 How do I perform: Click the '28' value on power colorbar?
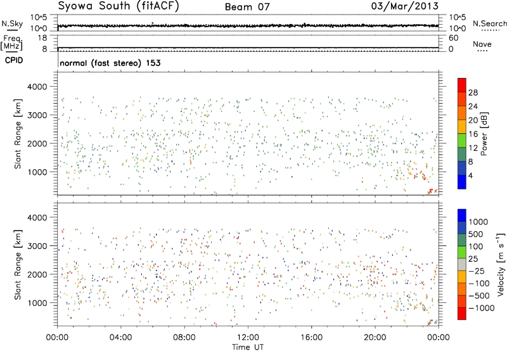[x=473, y=93]
